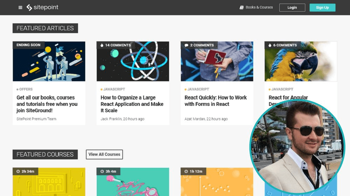The height and width of the screenshot is (196, 350).
Task: Click the clock icon on 1h 12m course
Action: 186,171
